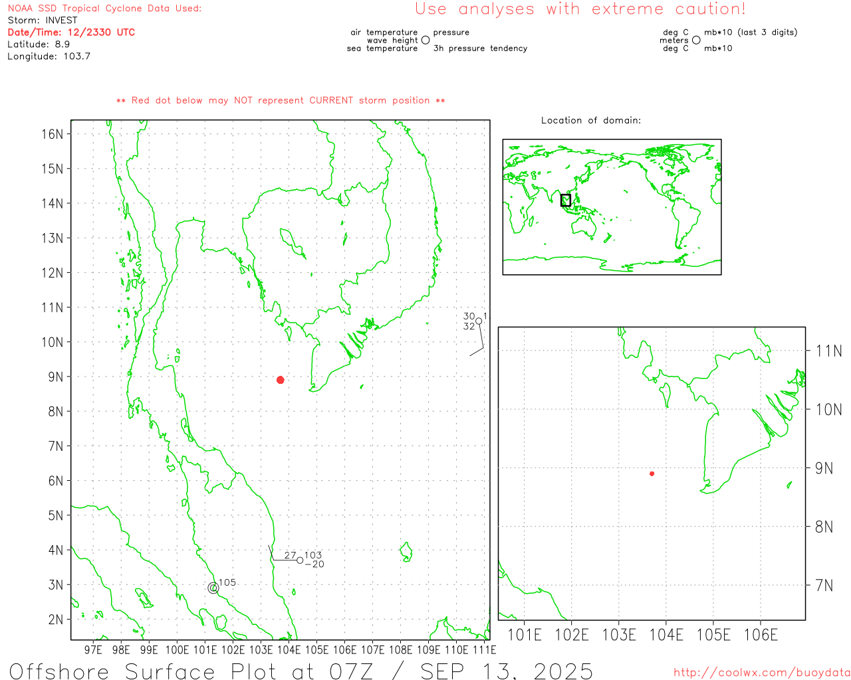The height and width of the screenshot is (680, 851).
Task: Click the '11N' label on inset map
Action: pyautogui.click(x=829, y=351)
